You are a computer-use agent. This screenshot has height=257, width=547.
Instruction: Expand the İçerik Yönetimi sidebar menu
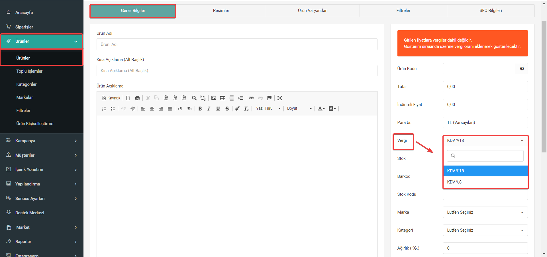pyautogui.click(x=42, y=170)
